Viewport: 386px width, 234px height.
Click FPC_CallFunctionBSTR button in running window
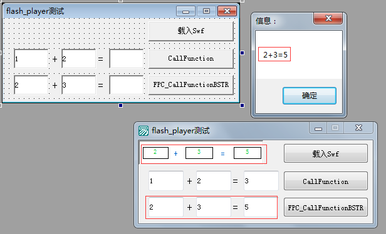(326, 208)
